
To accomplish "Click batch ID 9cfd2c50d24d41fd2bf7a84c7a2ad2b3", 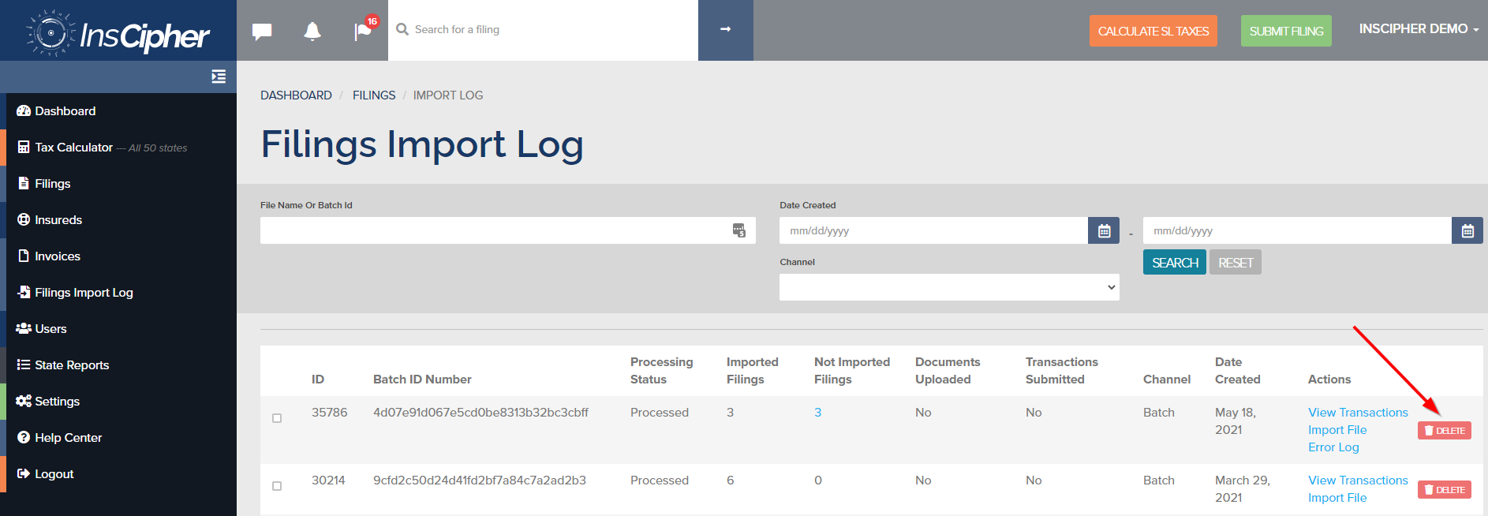I will pyautogui.click(x=480, y=480).
